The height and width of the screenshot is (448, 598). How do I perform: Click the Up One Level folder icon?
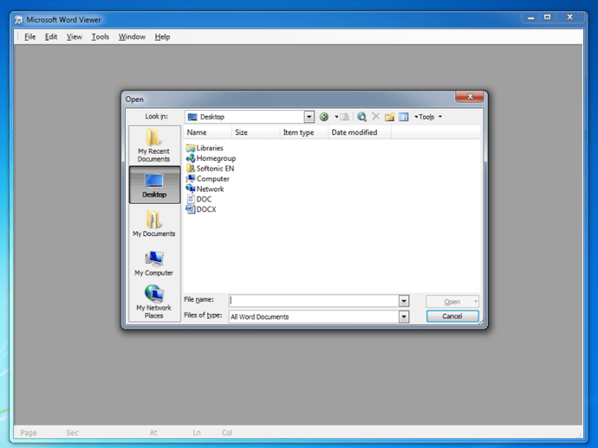(344, 117)
